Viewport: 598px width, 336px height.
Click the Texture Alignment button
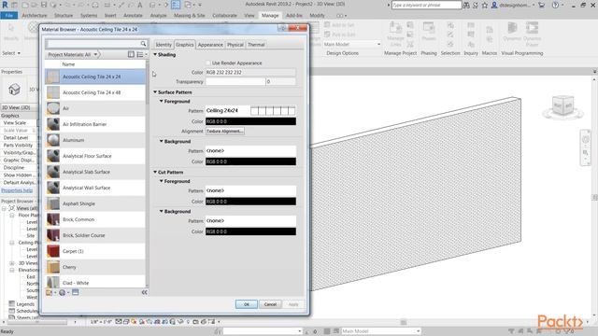[x=225, y=131]
